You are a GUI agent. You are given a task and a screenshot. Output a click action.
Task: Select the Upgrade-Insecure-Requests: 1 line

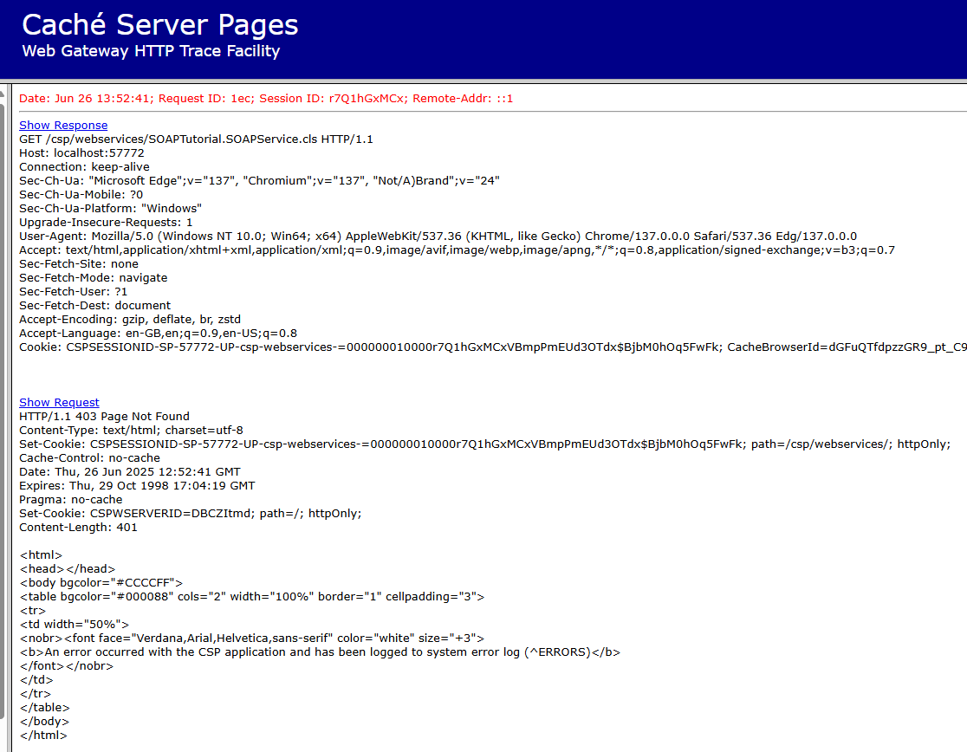106,223
